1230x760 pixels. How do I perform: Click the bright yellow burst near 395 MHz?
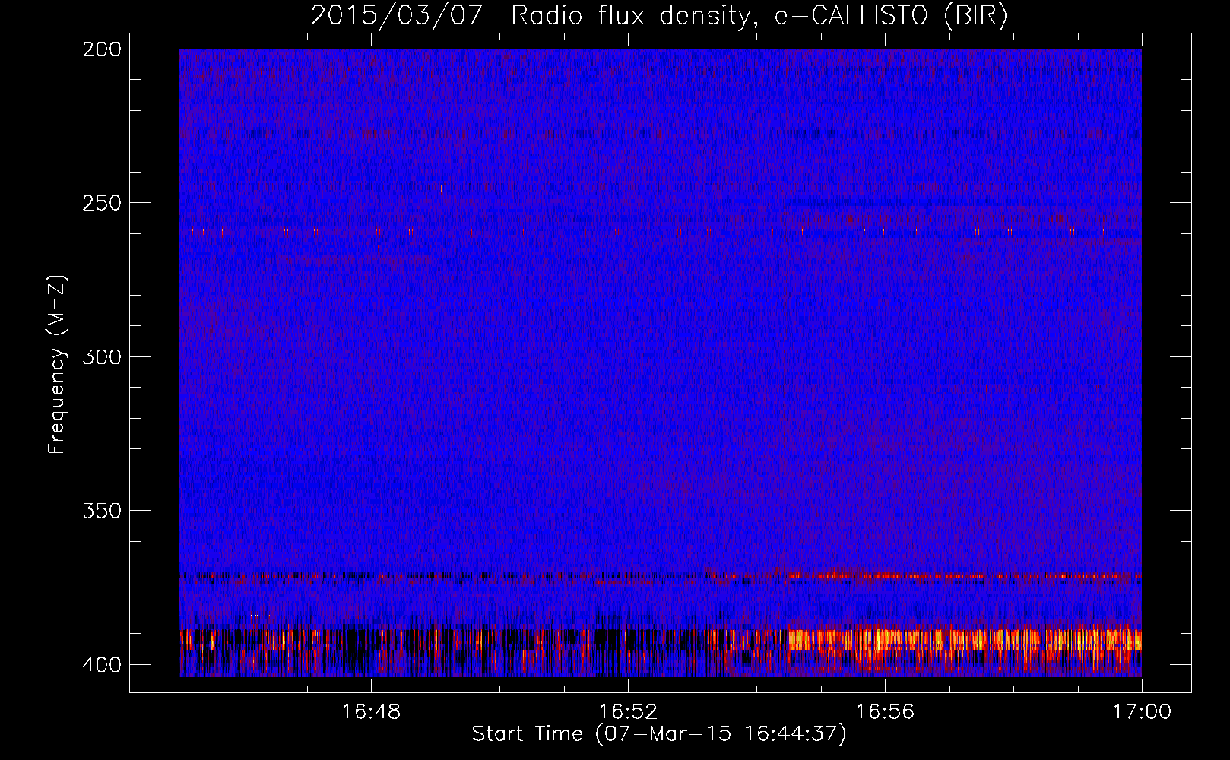[964, 639]
